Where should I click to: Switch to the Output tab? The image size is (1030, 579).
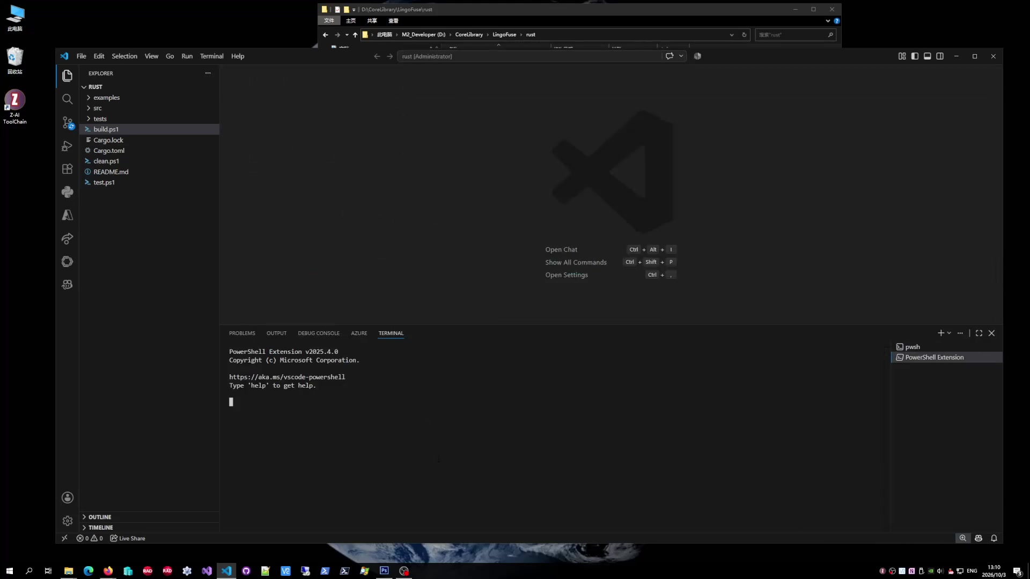[x=276, y=333]
